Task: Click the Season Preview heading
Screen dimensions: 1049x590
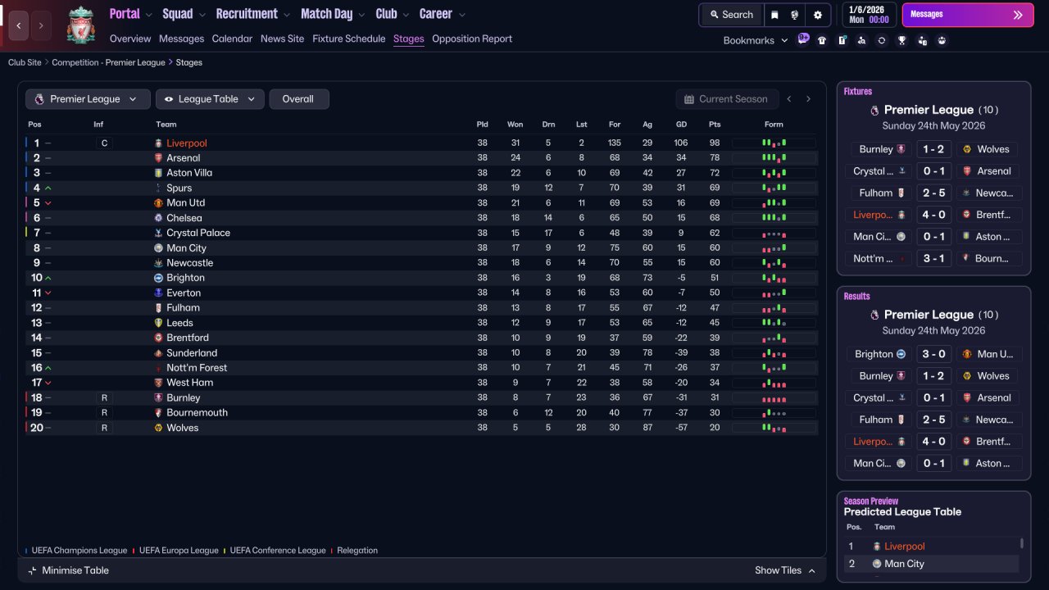Action: (871, 501)
